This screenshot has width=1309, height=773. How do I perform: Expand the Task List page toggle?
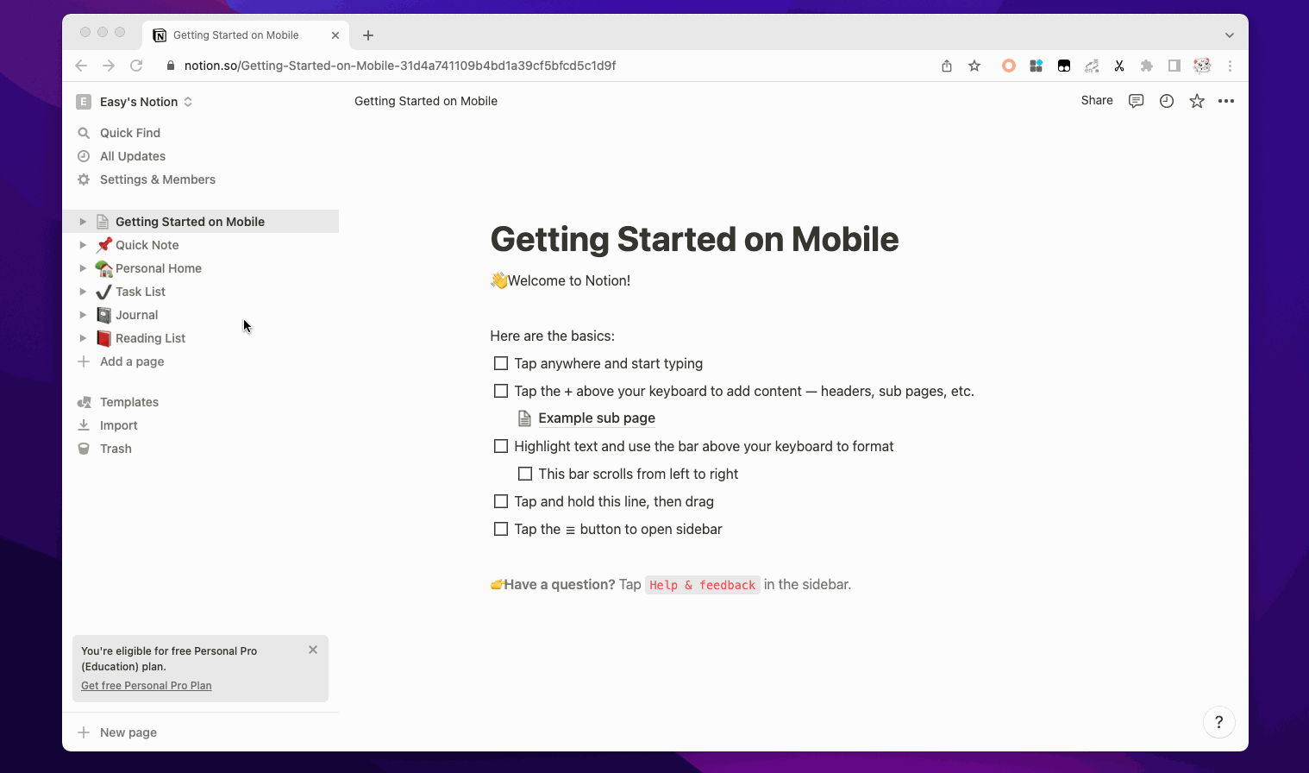pos(83,292)
